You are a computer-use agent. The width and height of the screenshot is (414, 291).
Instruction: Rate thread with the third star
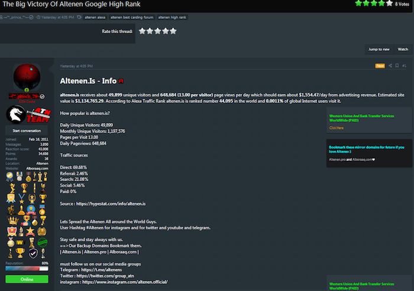point(158,31)
